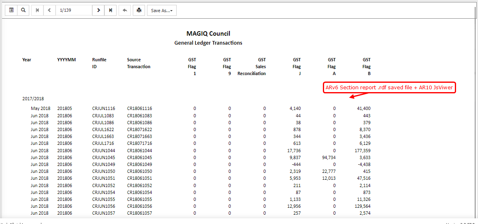Select the MAGIQ Council report title
The width and height of the screenshot is (478, 224).
click(208, 34)
